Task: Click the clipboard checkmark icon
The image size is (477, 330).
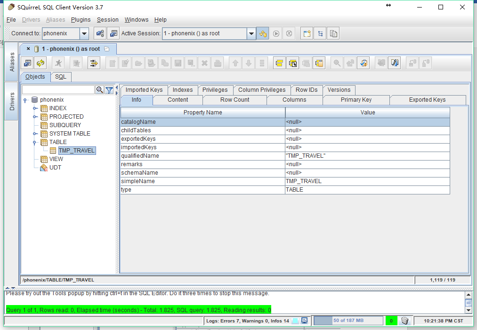Action: point(364,63)
